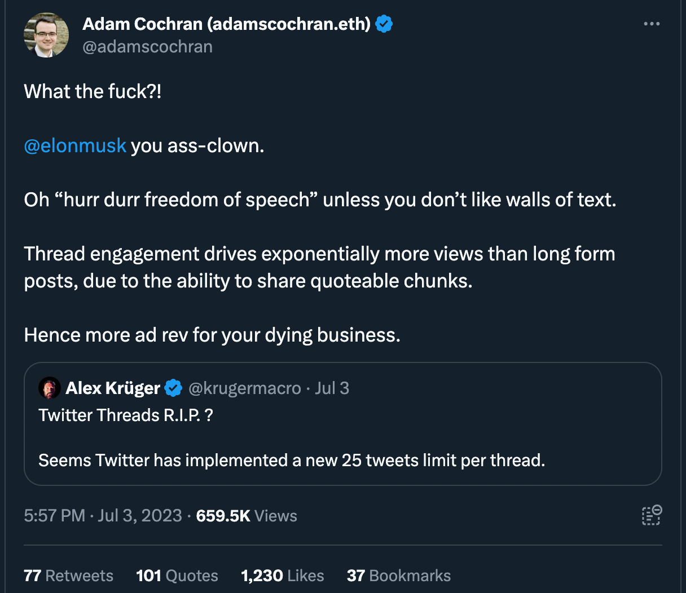Open Adam Cochran display name profile
Screen dimensions: 686x593
[x=226, y=24]
